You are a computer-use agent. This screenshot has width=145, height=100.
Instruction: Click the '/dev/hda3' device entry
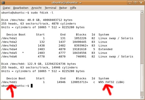[9, 46]
